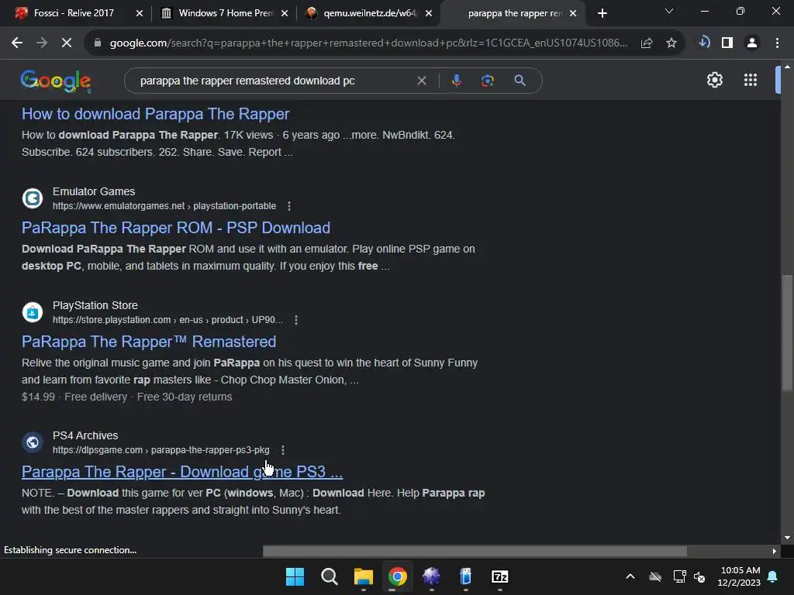Open the tab search dropdown
The image size is (794, 595).
pos(669,11)
